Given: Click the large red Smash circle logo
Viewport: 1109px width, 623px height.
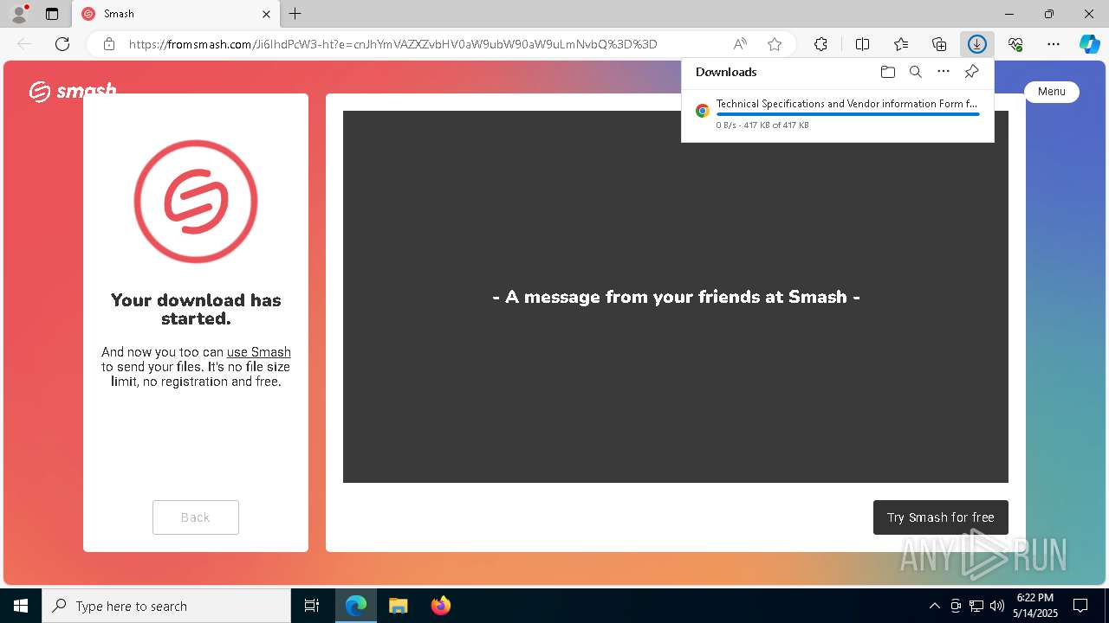Looking at the screenshot, I should tap(196, 202).
